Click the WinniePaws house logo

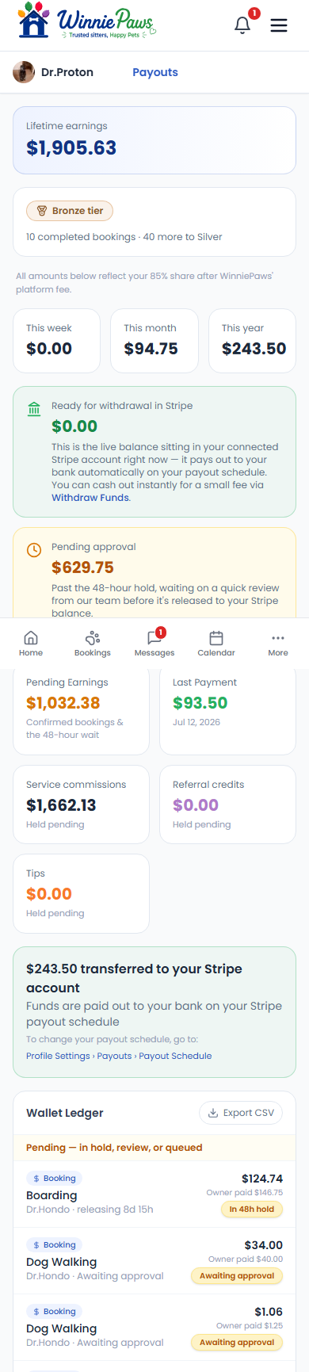pyautogui.click(x=33, y=21)
